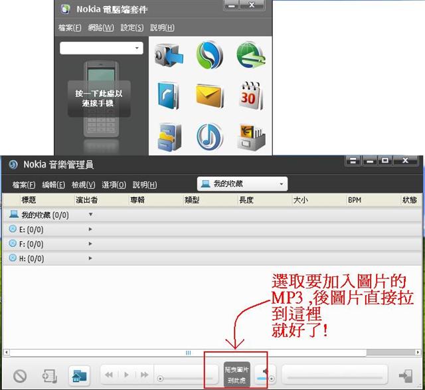The width and height of the screenshot is (425, 390).
Task: Switch Music Manager to compact mode button
Action: click(353, 160)
